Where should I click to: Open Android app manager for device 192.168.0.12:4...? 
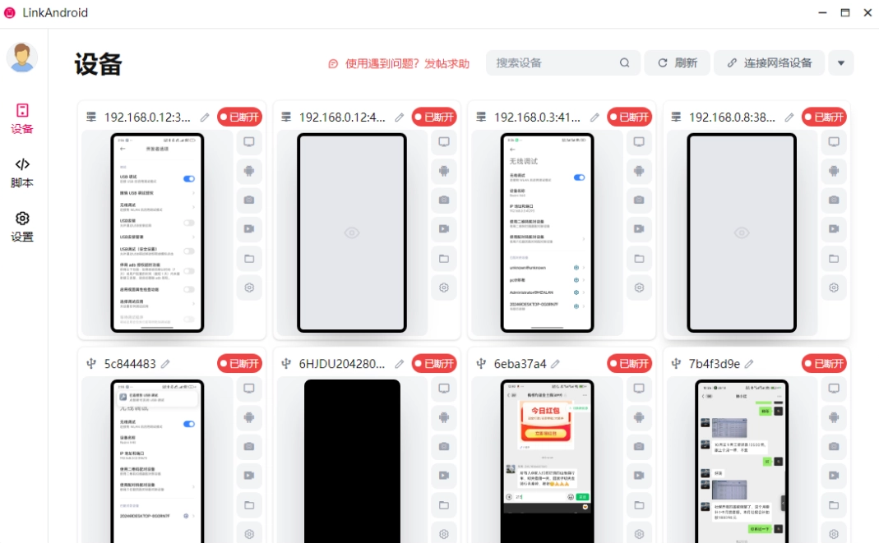point(444,171)
